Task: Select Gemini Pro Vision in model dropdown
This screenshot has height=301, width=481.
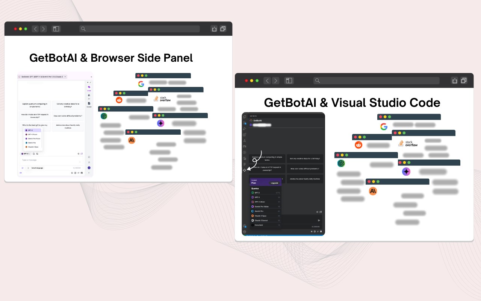Action: pos(33,138)
